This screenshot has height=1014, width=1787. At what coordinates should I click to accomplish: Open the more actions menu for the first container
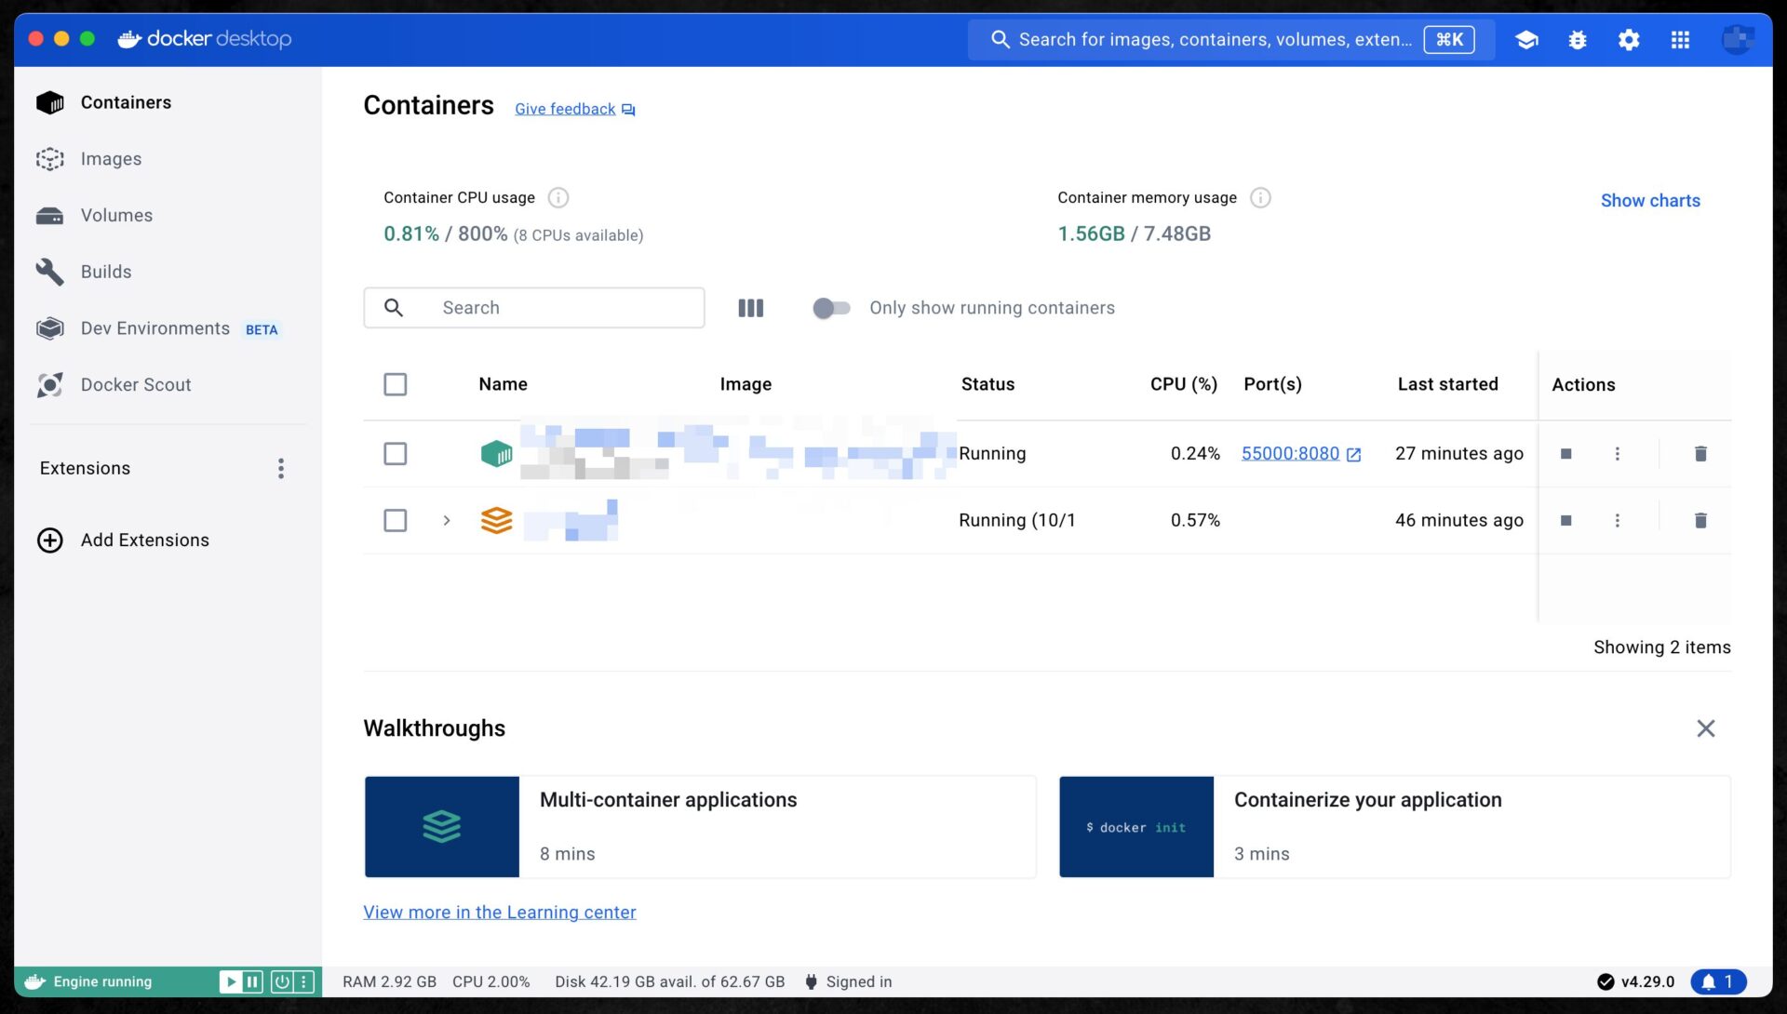[1618, 454]
